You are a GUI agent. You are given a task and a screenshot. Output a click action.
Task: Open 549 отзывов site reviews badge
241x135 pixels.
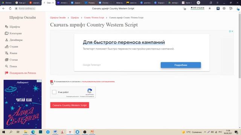(197, 8)
